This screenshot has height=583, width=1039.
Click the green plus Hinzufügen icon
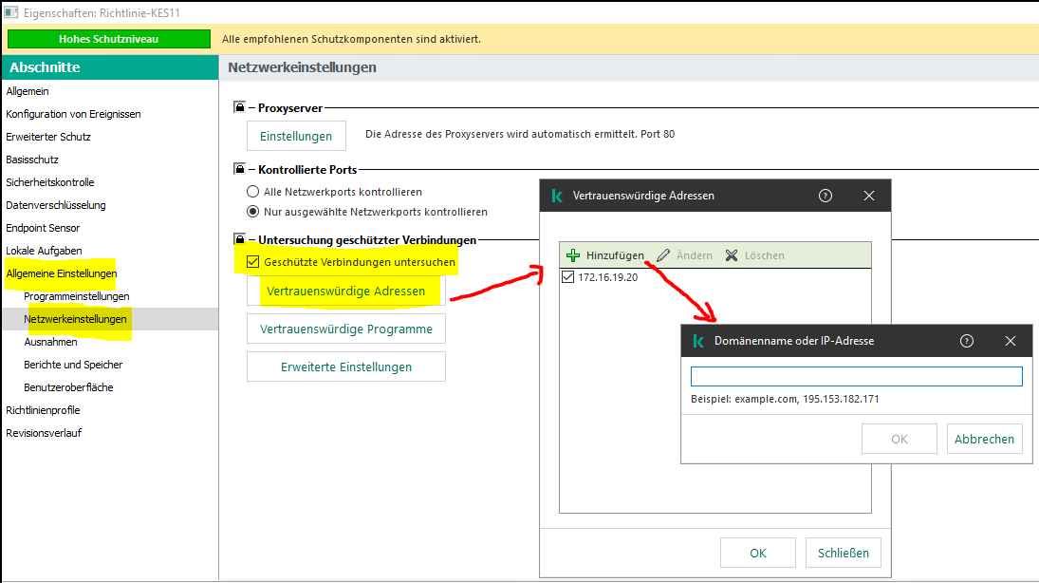[573, 255]
